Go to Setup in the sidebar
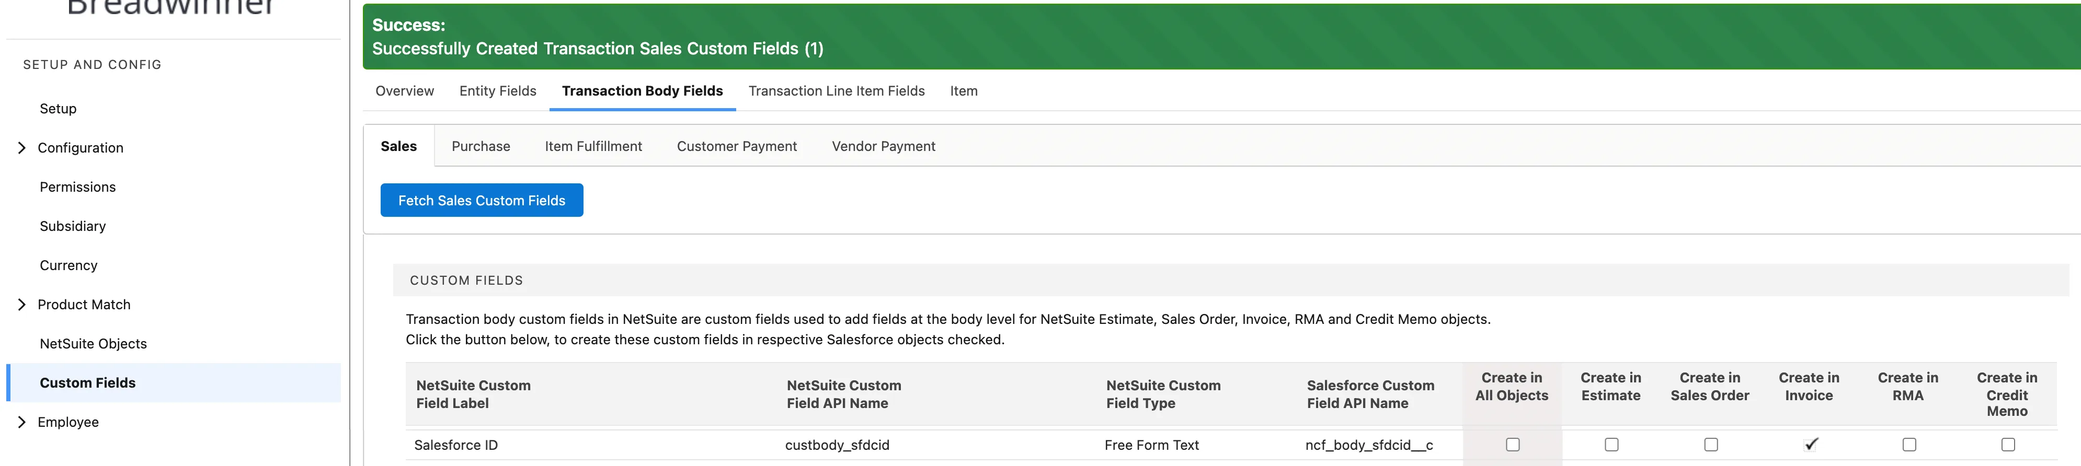This screenshot has height=466, width=2081. (x=58, y=109)
